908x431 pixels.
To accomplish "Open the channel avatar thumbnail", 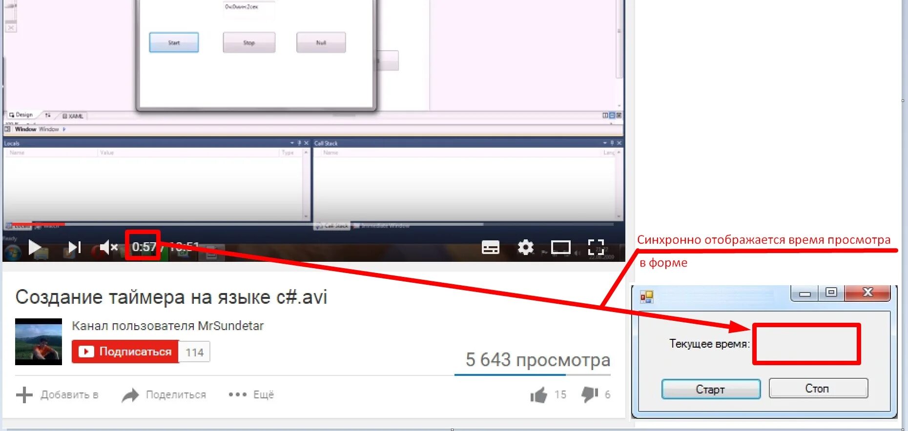I will click(x=39, y=342).
